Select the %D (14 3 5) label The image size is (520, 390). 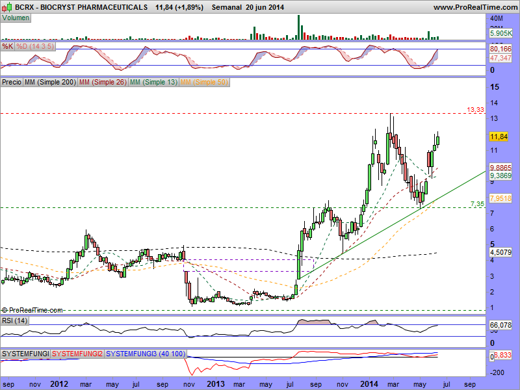35,46
